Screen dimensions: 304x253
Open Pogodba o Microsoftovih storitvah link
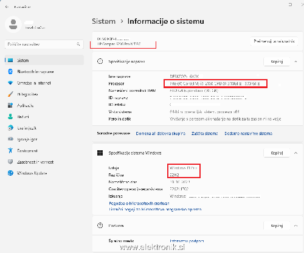point(139,203)
